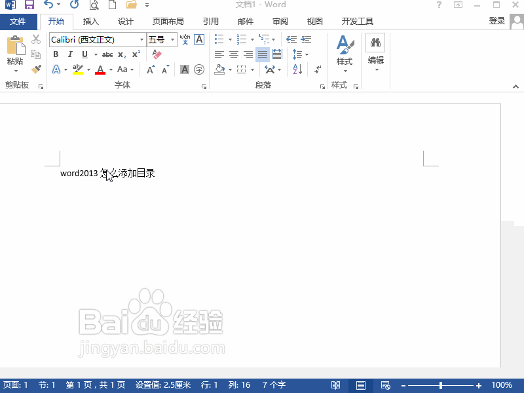Open the phonetic guide (wén) tool
The width and height of the screenshot is (524, 393).
pos(185,39)
